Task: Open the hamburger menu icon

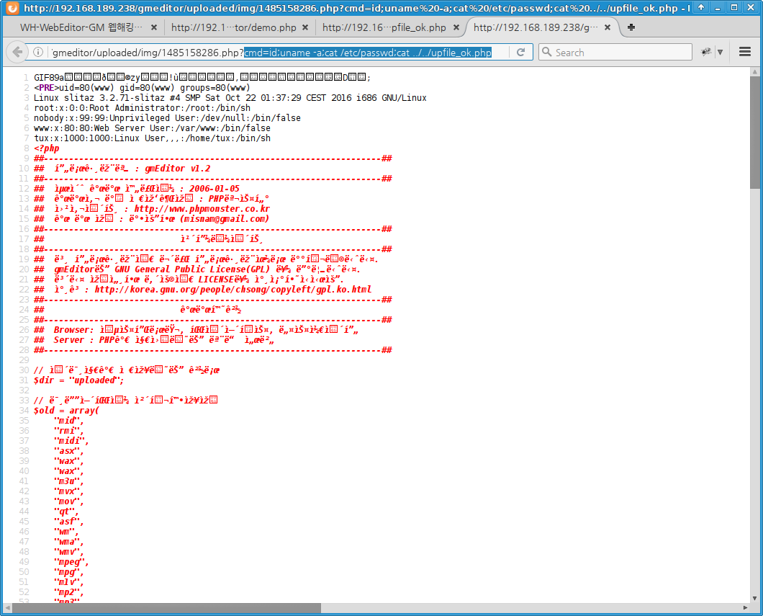Action: point(744,52)
